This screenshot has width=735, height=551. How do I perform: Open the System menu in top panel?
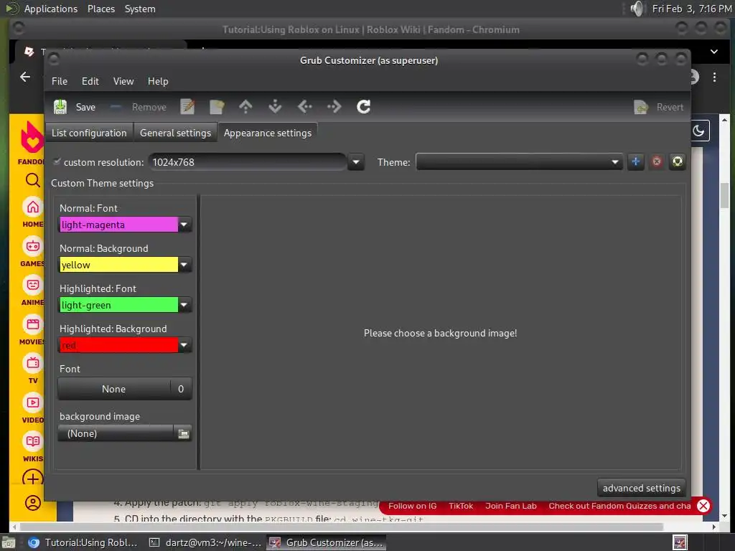140,9
